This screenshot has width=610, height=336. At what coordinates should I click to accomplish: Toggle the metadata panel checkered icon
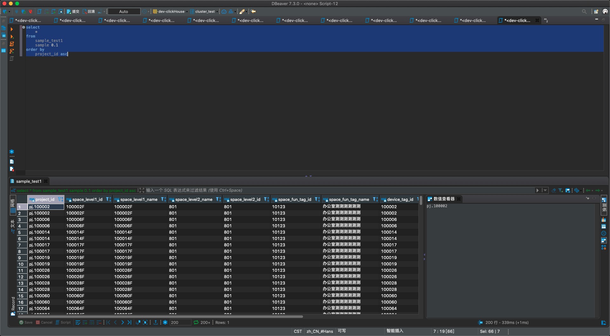[x=604, y=226]
